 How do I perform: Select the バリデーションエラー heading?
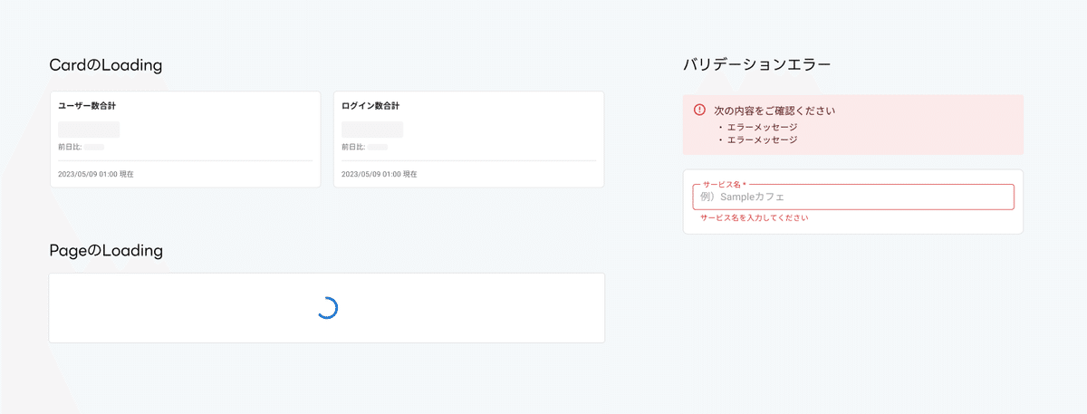pos(757,65)
